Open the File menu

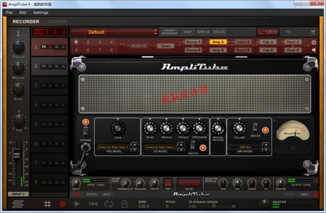pyautogui.click(x=9, y=13)
